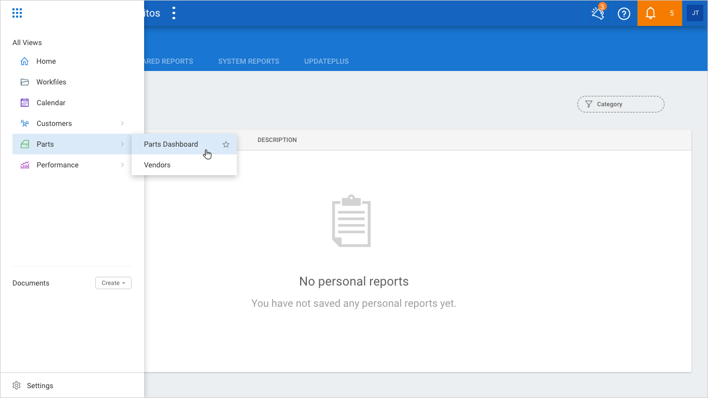This screenshot has width=708, height=398.
Task: Open the vertical three-dot menu in header
Action: [x=174, y=13]
